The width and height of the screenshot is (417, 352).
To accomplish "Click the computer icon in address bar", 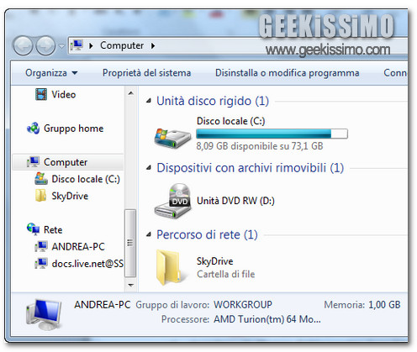I will coord(77,45).
